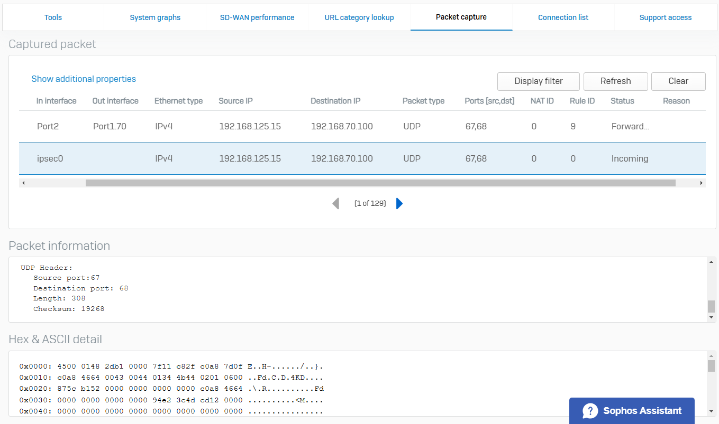
Task: Clear the captured packets
Action: (678, 81)
